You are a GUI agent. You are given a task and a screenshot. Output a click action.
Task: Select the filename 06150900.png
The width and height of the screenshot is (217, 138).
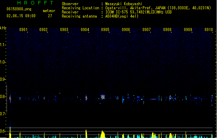tap(19, 9)
